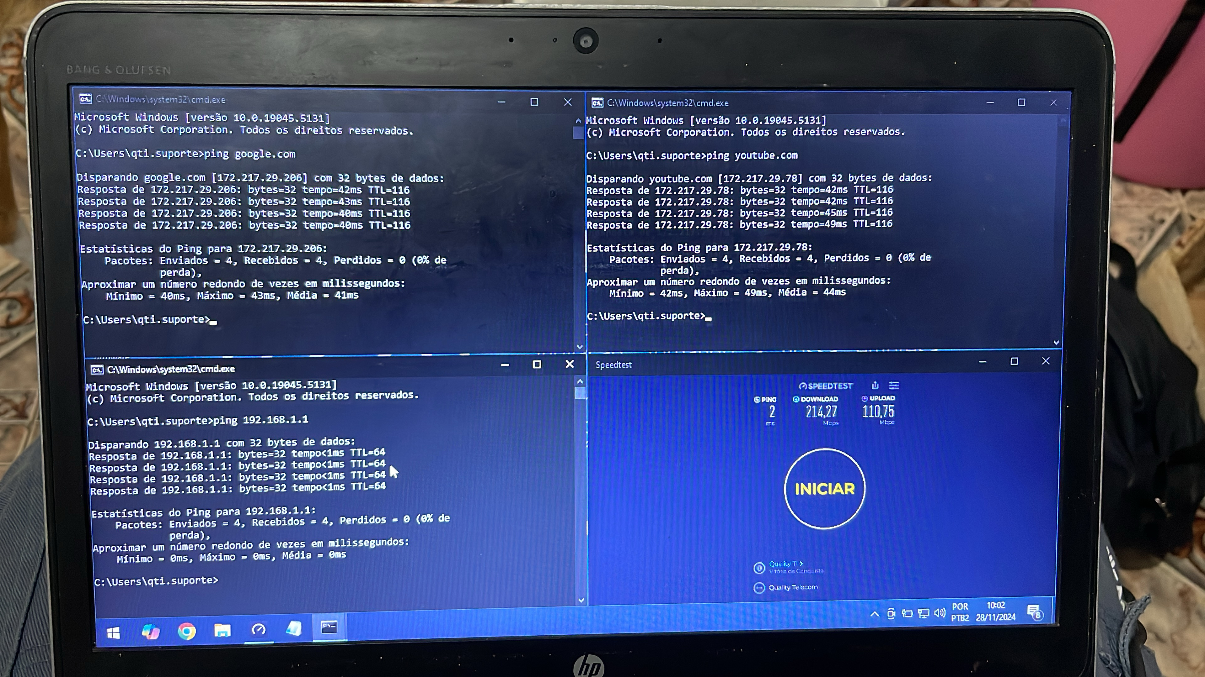Open the Speedtest share results icon
This screenshot has height=677, width=1205.
(875, 386)
